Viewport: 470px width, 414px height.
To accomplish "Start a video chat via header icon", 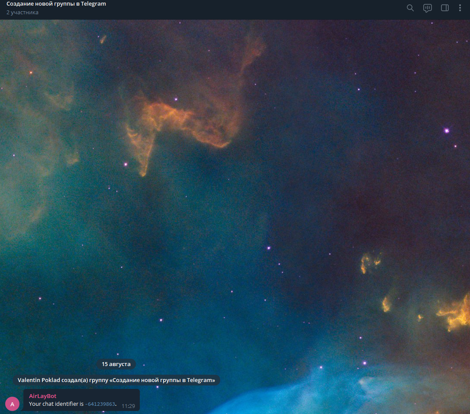I will tap(428, 8).
